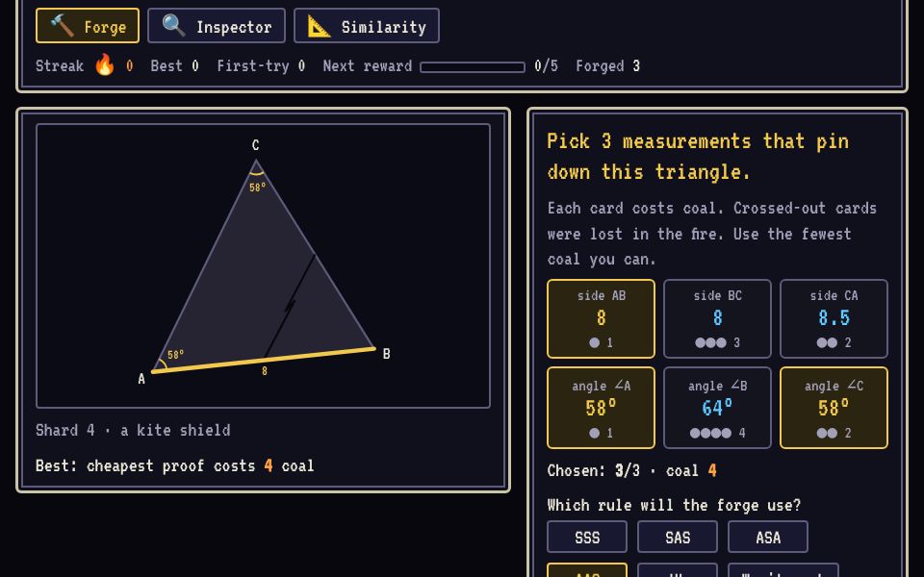Click the streak flame icon
The image size is (924, 577).
(105, 64)
